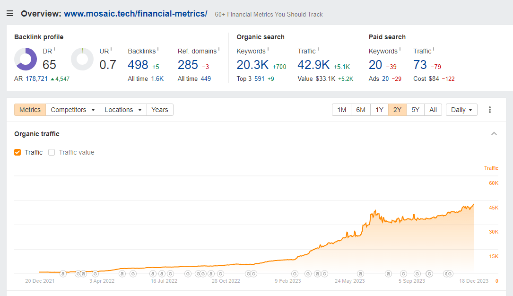Click the DR donut chart

click(26, 59)
